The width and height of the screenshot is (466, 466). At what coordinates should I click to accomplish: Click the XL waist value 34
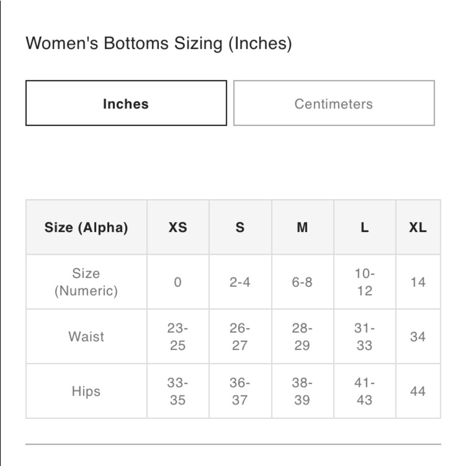(x=418, y=336)
